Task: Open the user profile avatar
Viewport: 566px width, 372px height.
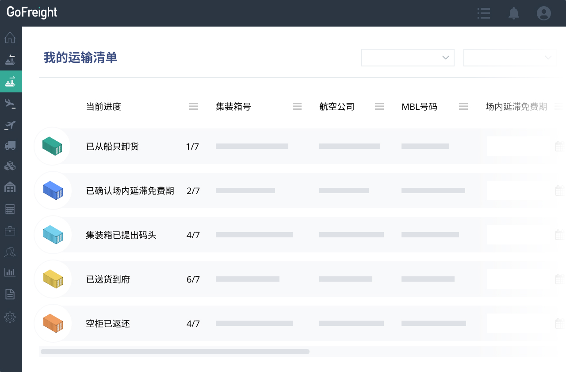Action: tap(544, 13)
